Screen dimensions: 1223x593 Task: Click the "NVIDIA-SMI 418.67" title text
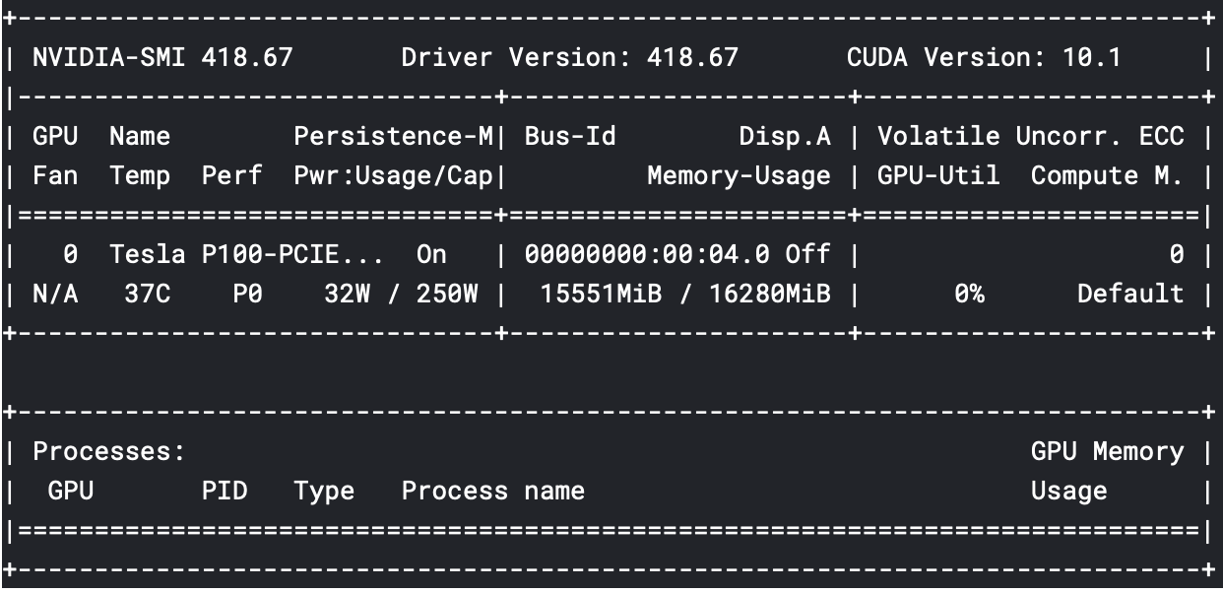[162, 57]
